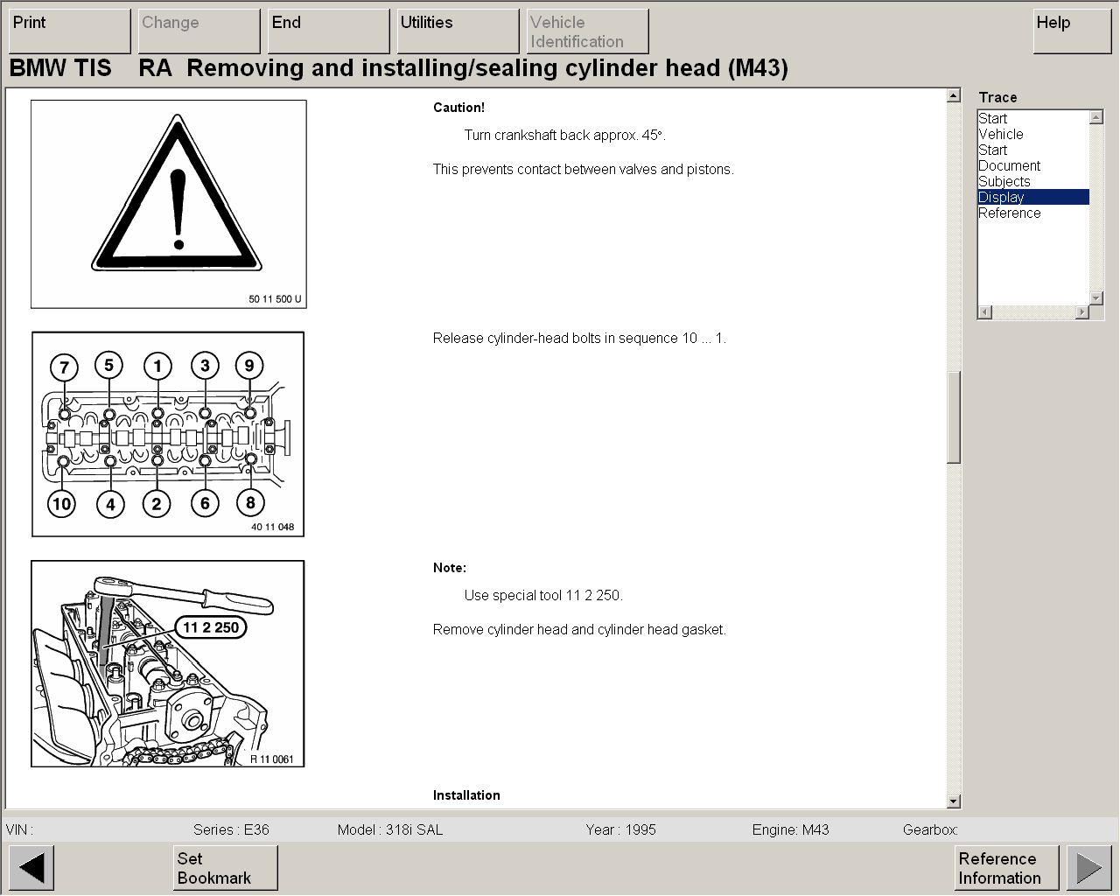Select first Start entry in Trace list
The image size is (1120, 896).
point(1033,118)
